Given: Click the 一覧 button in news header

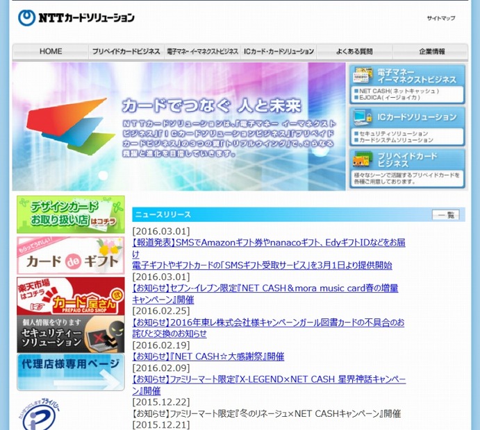Looking at the screenshot, I should [446, 215].
